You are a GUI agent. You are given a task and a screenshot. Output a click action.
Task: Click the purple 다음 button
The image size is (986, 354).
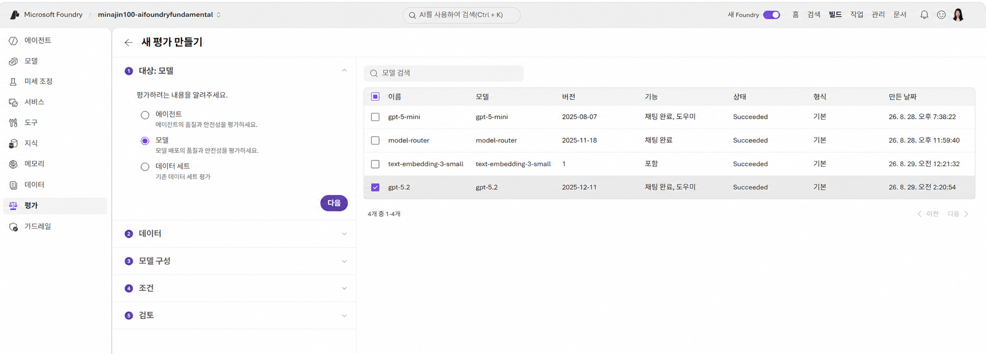(334, 203)
